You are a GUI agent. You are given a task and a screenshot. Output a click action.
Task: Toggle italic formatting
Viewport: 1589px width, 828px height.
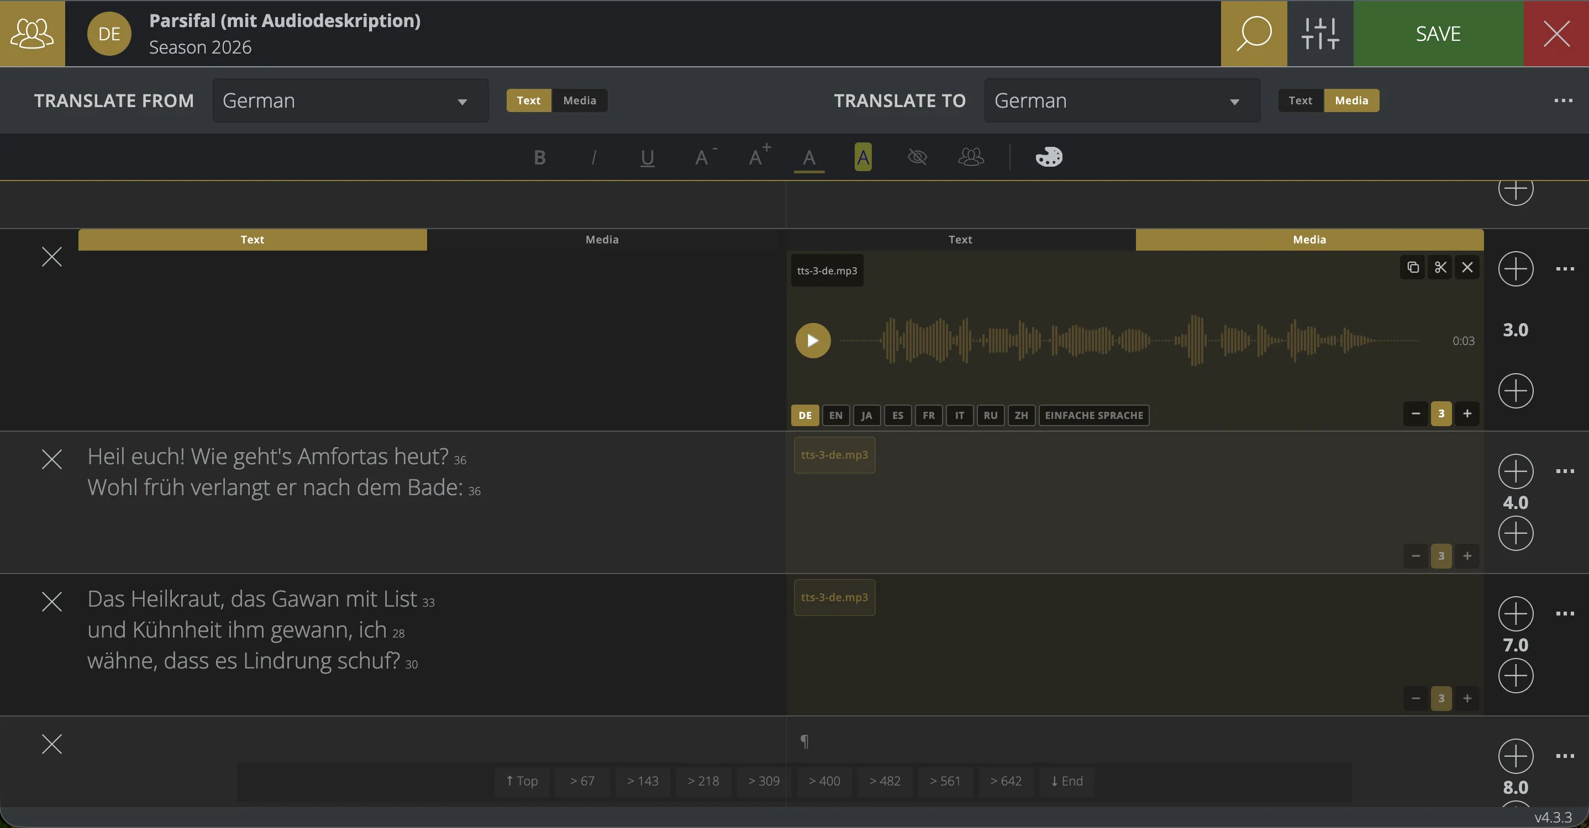pyautogui.click(x=593, y=158)
